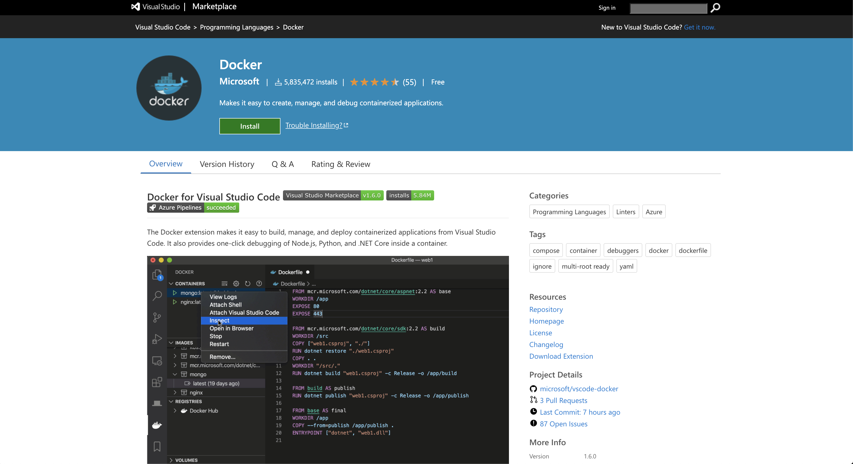Collapse the IMAGES section
This screenshot has width=853, height=464.
coord(171,343)
